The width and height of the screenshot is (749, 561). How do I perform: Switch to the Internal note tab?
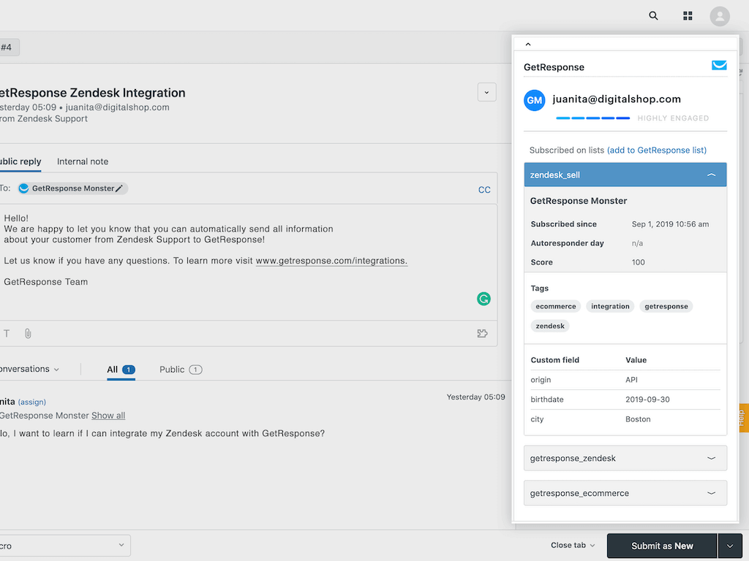(x=83, y=161)
